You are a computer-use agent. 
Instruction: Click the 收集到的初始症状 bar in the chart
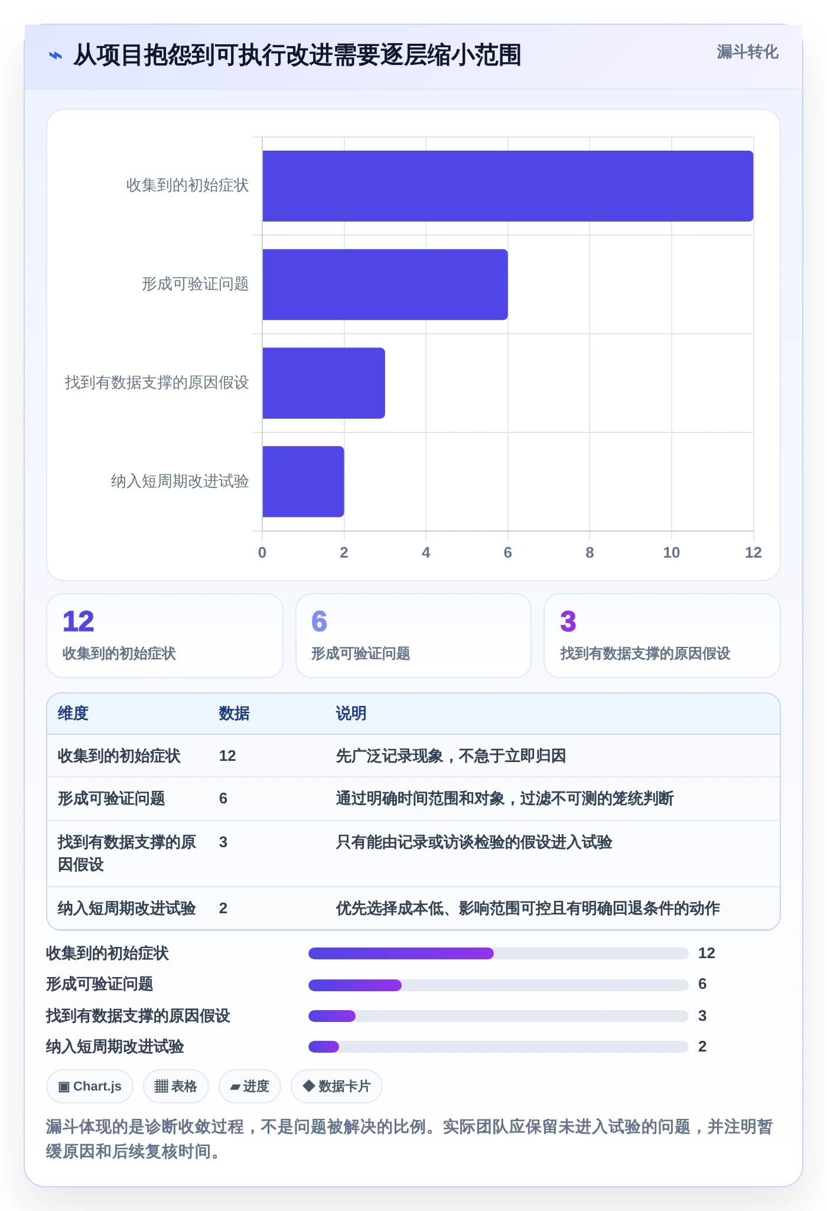(x=507, y=186)
